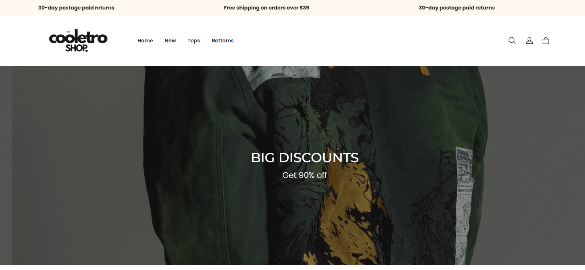The width and height of the screenshot is (585, 270).
Task: Click the left 30-day postage paid returns notice
Action: pos(76,8)
